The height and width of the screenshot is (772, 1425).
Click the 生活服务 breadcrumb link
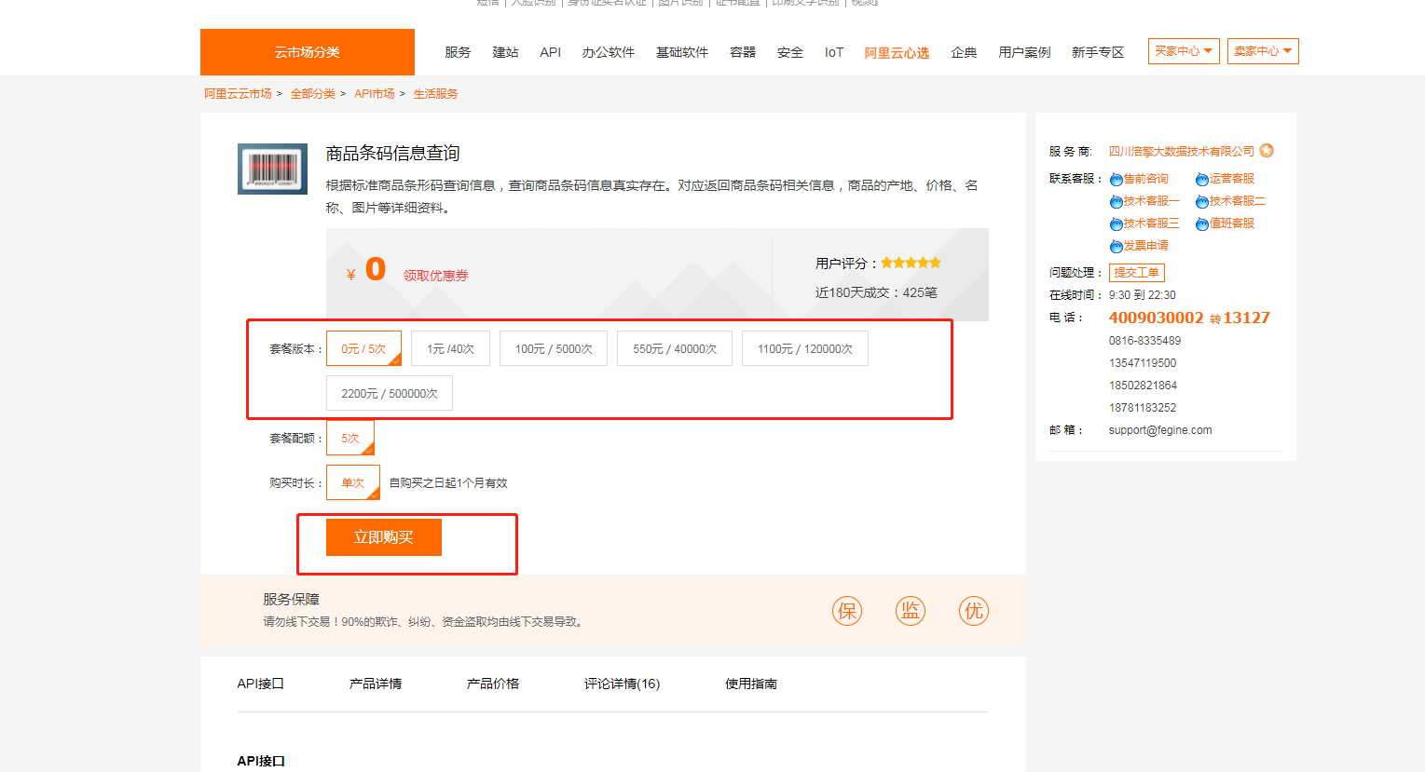click(435, 93)
